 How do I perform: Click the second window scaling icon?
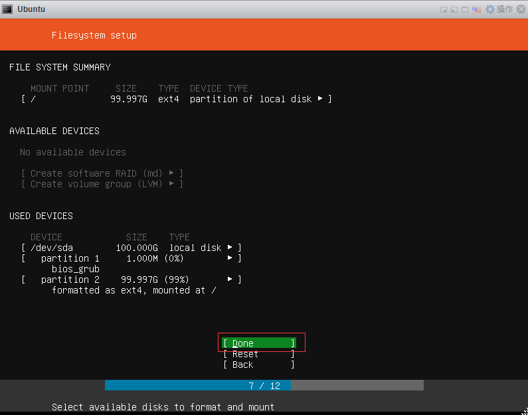pyautogui.click(x=455, y=9)
